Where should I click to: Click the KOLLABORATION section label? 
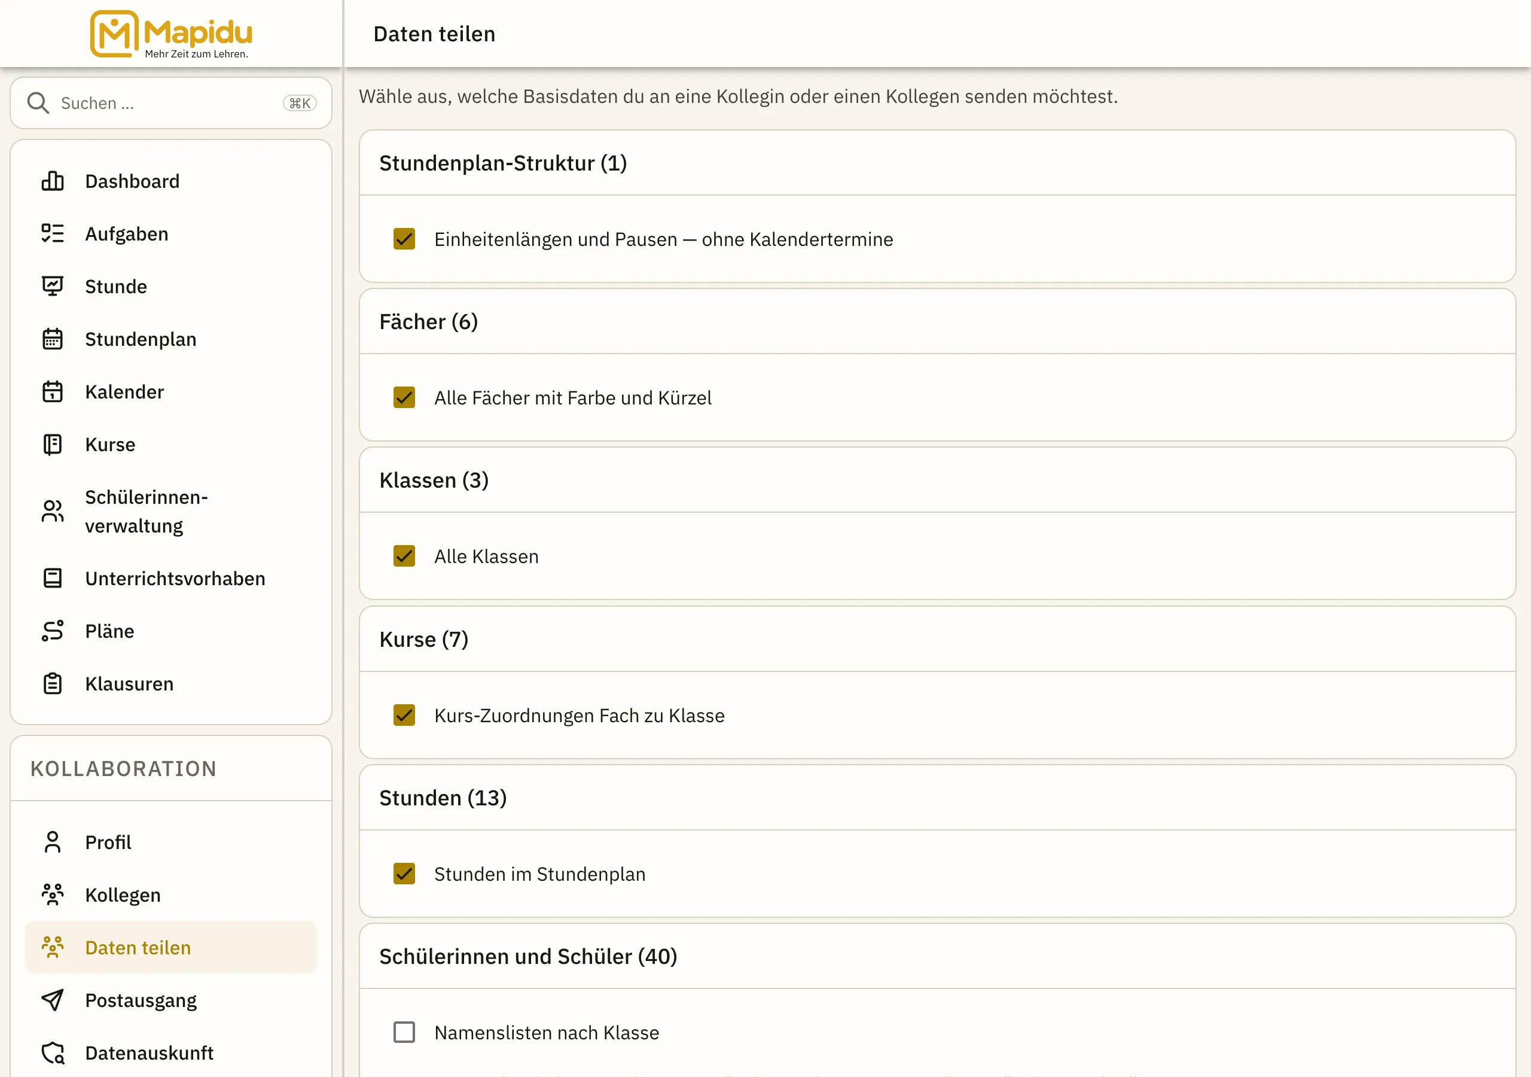[x=123, y=769]
